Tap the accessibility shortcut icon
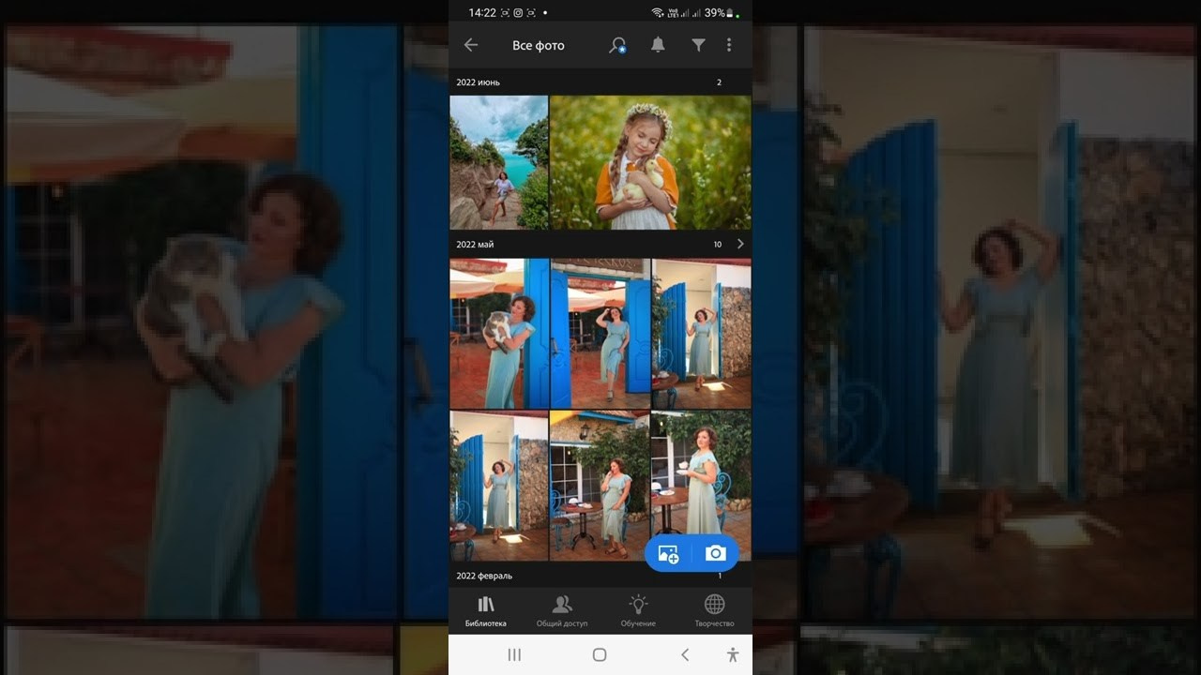 coord(733,654)
